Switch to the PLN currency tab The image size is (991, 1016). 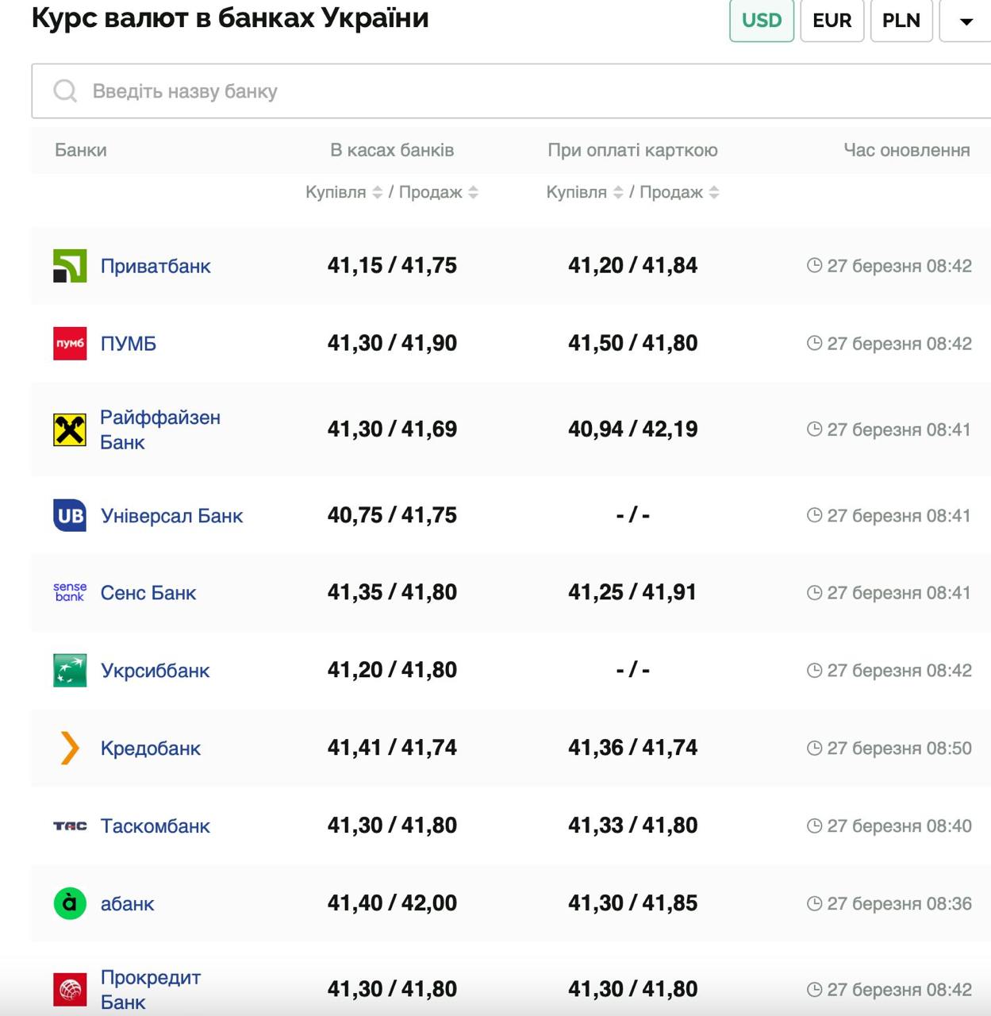click(901, 21)
